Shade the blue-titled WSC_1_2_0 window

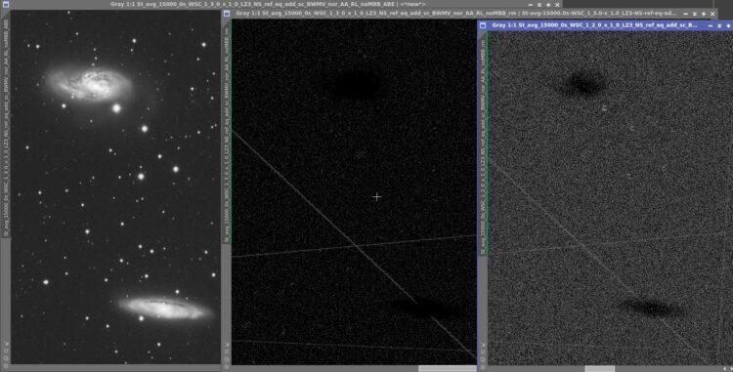coord(719,25)
